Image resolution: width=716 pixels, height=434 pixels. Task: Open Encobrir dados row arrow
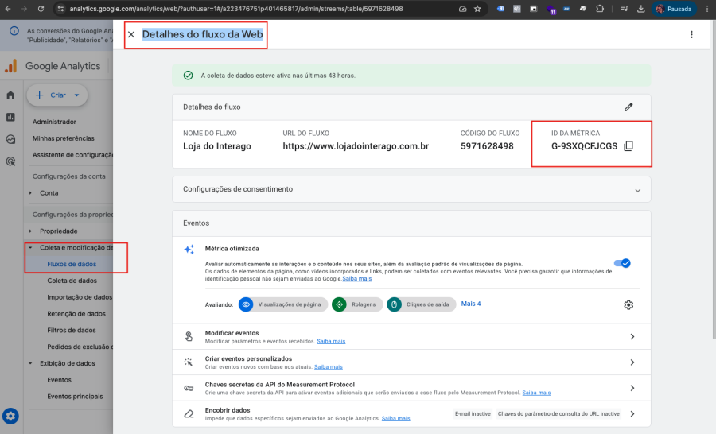632,414
